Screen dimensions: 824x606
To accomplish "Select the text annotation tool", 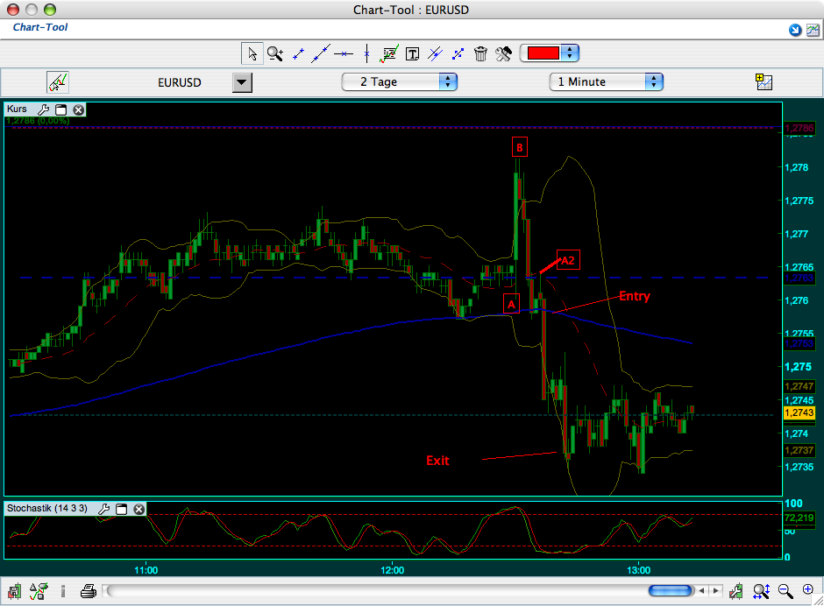I will pyautogui.click(x=413, y=53).
